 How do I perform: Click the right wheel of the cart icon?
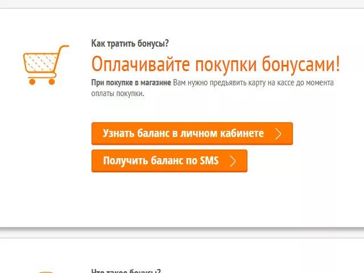[x=52, y=81]
